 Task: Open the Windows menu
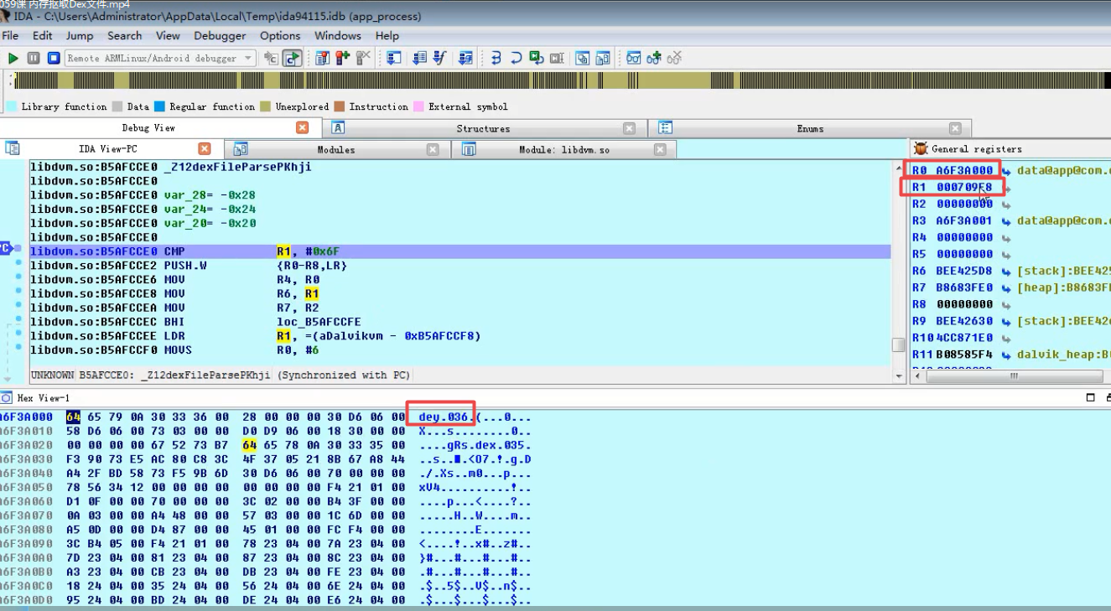(338, 36)
